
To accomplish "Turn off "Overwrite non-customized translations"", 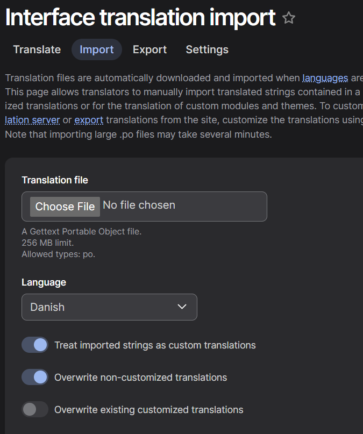I will [34, 377].
